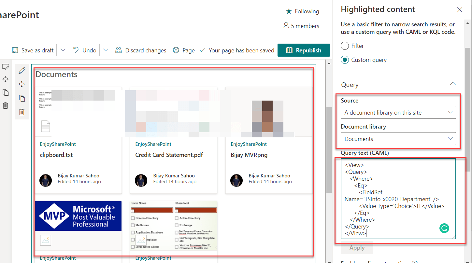
Task: Select the Custom query radio button
Action: pyautogui.click(x=345, y=60)
